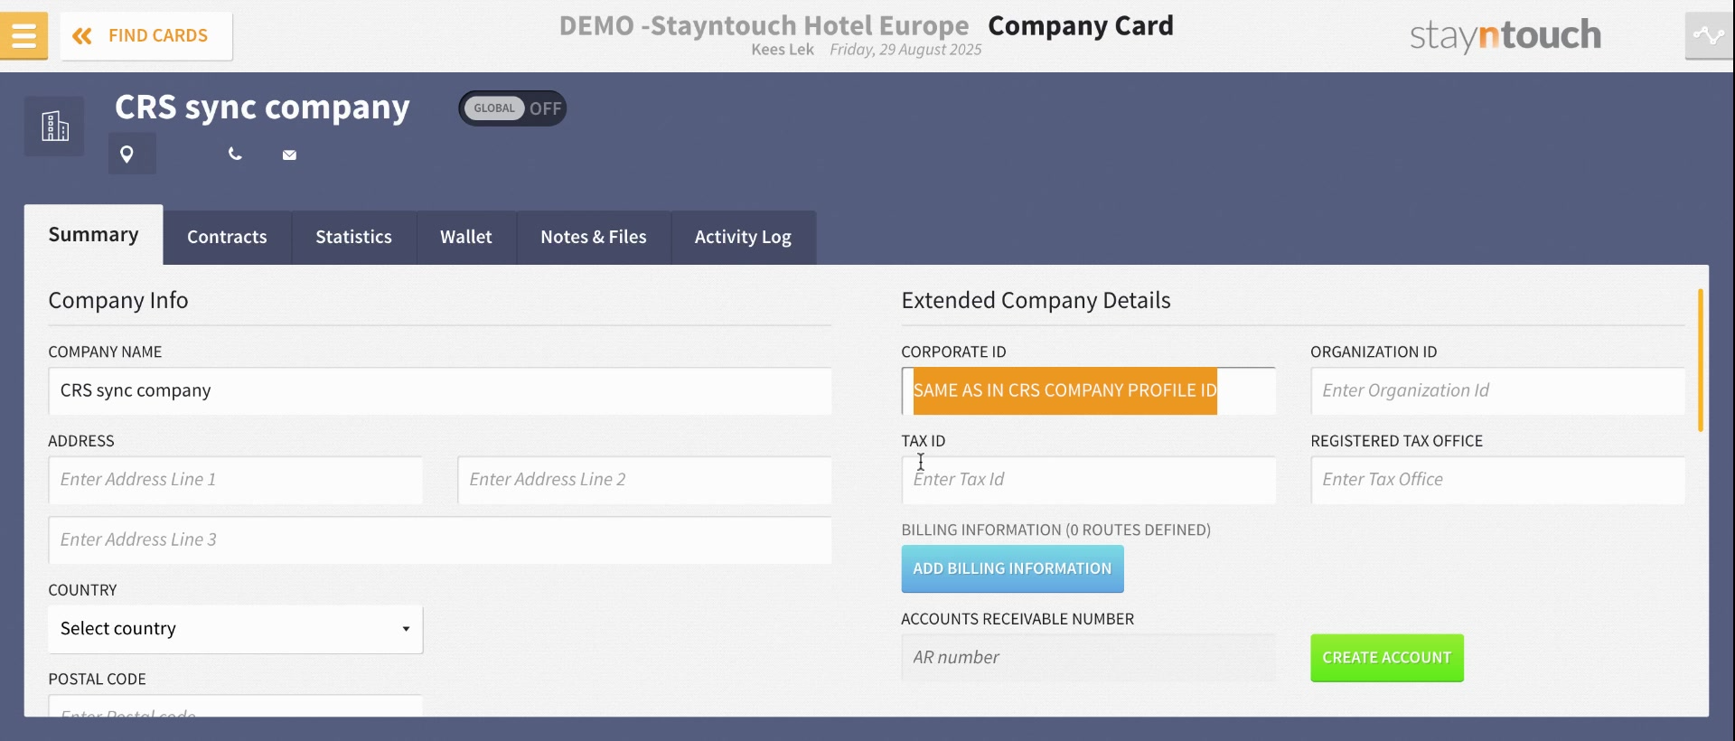1735x741 pixels.
Task: Go back to Find Cards
Action: tap(146, 36)
